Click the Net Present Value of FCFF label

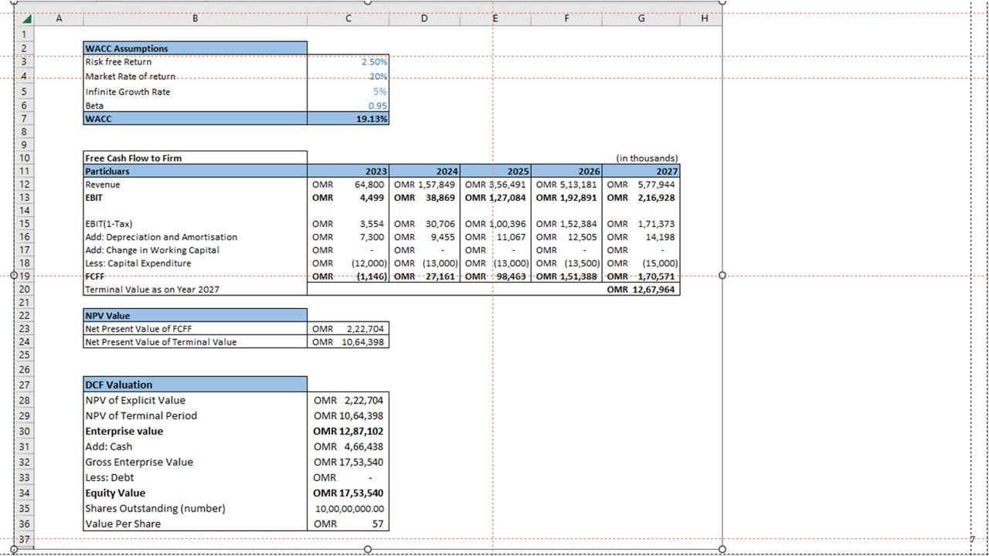(195, 329)
